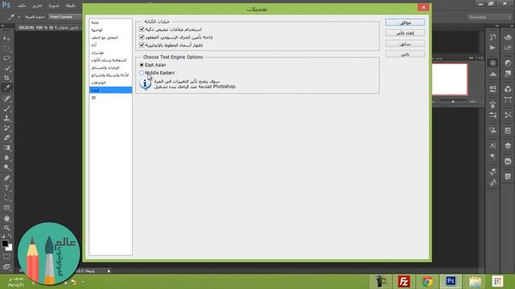Click the سابق (Previous) button
This screenshot has height=289, width=515.
tap(405, 43)
